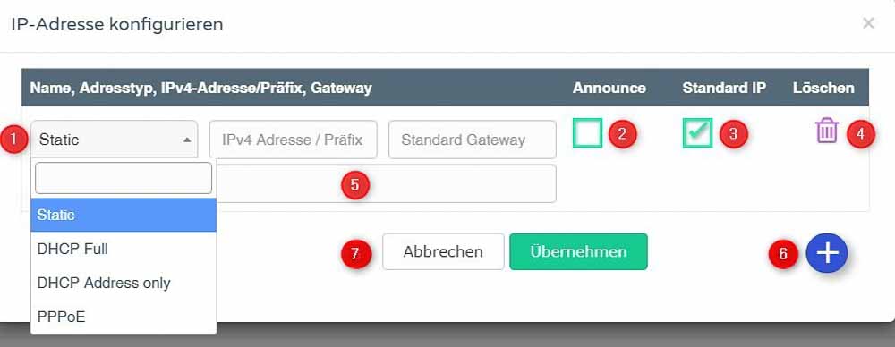Focus the IPv4 Adresse / Präfix field
The height and width of the screenshot is (347, 895).
[293, 140]
